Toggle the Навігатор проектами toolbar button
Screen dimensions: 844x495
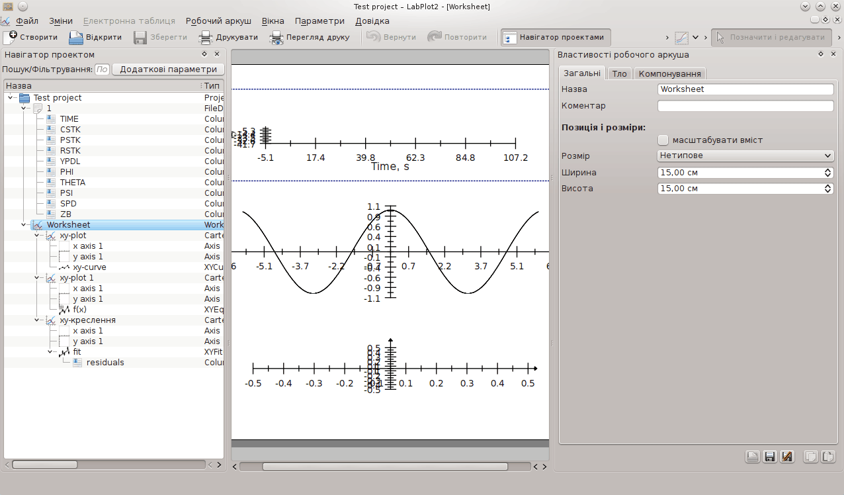click(556, 37)
